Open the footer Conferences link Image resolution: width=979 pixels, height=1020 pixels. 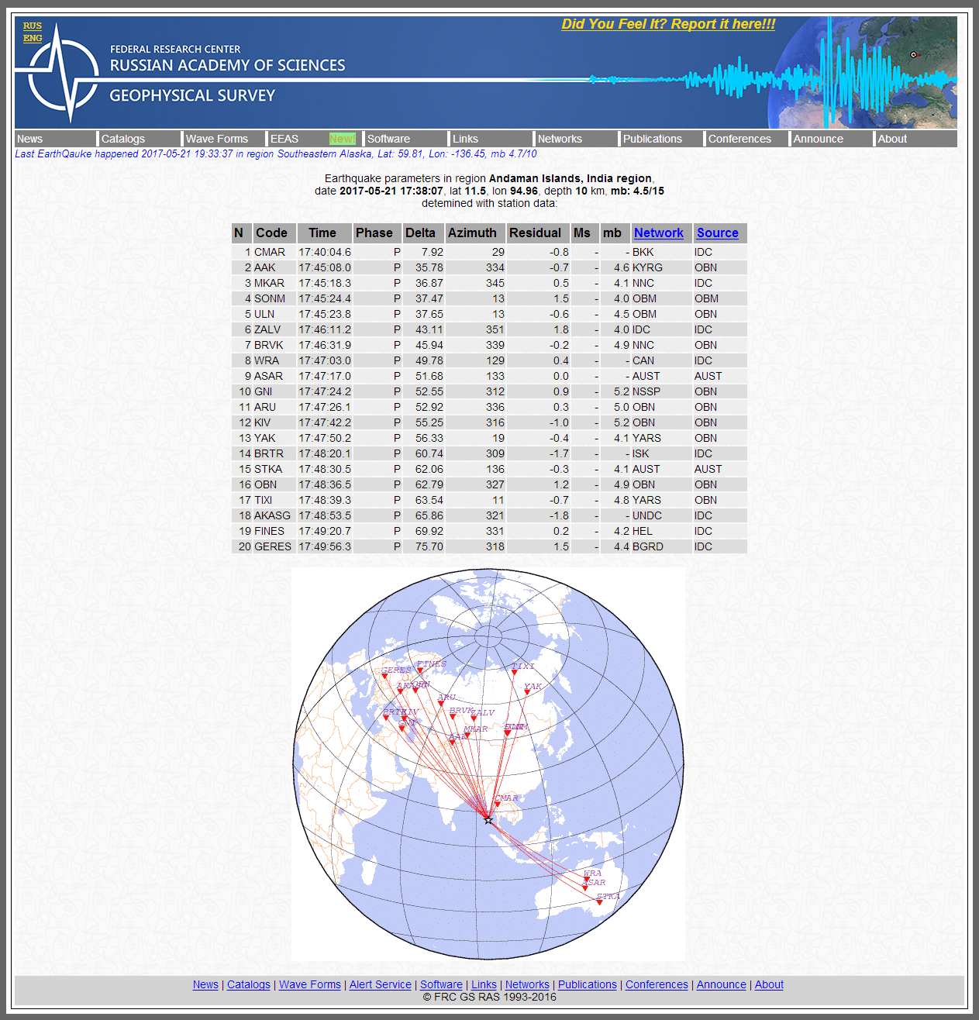pos(657,984)
